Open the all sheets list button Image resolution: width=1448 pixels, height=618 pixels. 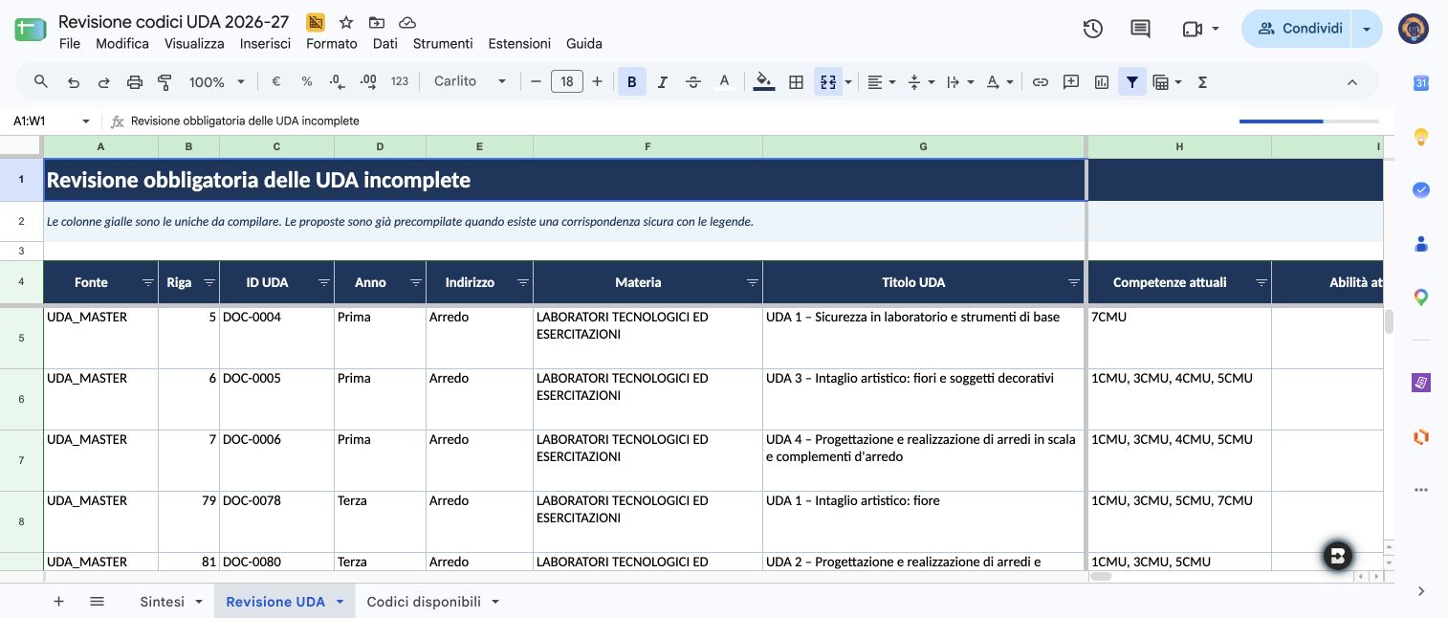(97, 602)
